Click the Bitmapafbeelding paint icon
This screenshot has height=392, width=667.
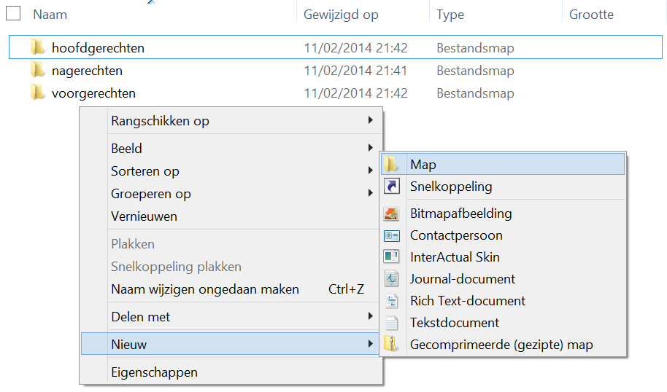click(391, 213)
